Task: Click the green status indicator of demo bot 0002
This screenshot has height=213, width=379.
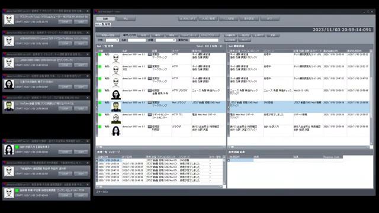Action: click(100, 67)
